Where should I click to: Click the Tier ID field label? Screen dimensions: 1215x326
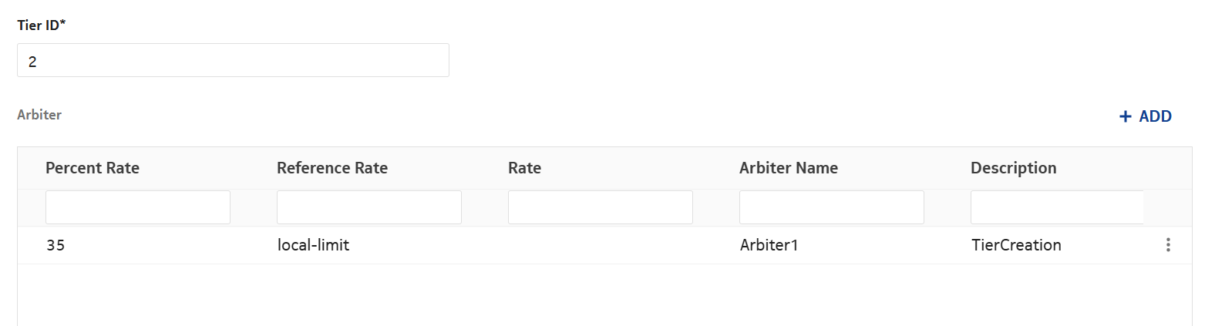[41, 25]
